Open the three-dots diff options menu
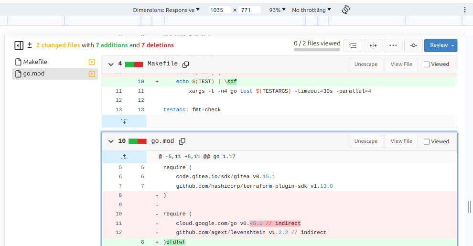The width and height of the screenshot is (473, 246). [x=393, y=45]
